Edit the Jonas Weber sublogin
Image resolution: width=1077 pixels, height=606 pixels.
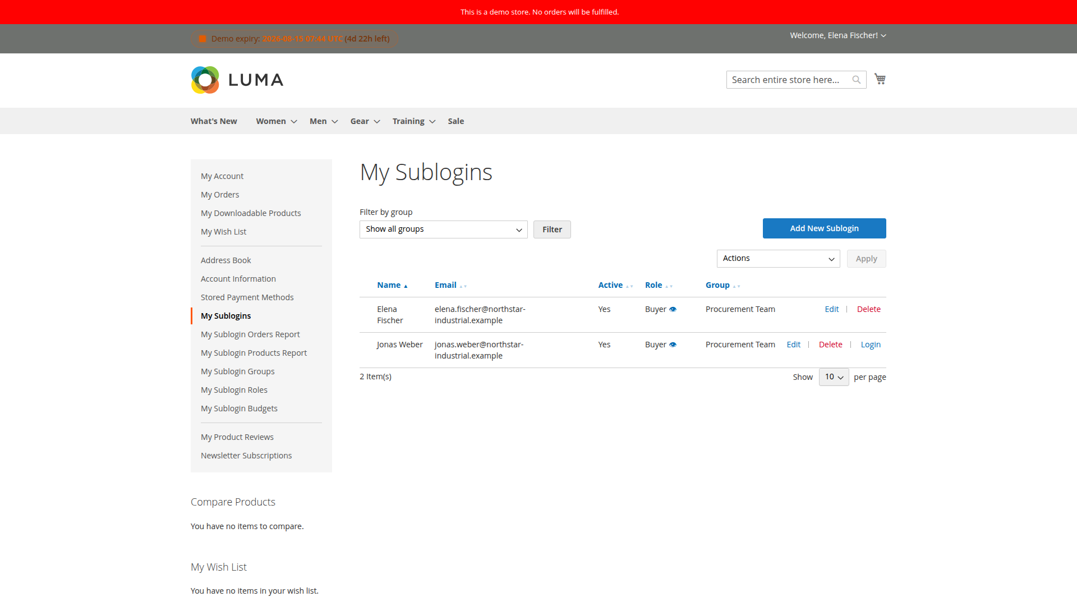point(793,345)
